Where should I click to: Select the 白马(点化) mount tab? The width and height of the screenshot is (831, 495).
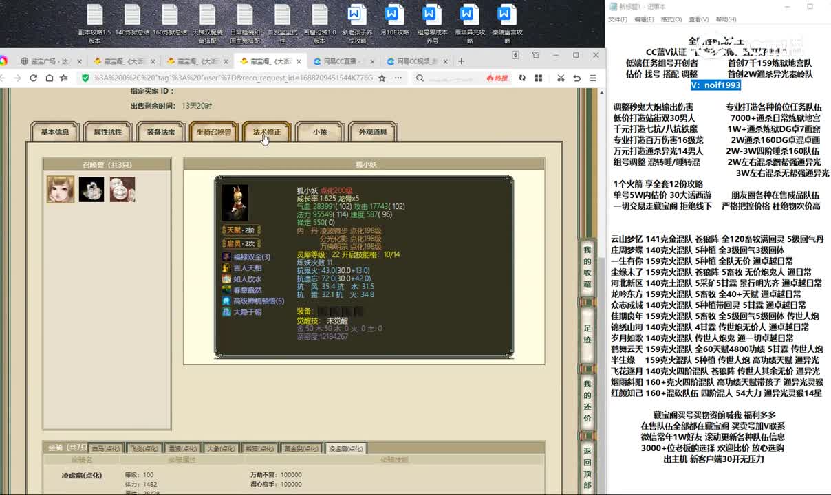coord(106,449)
